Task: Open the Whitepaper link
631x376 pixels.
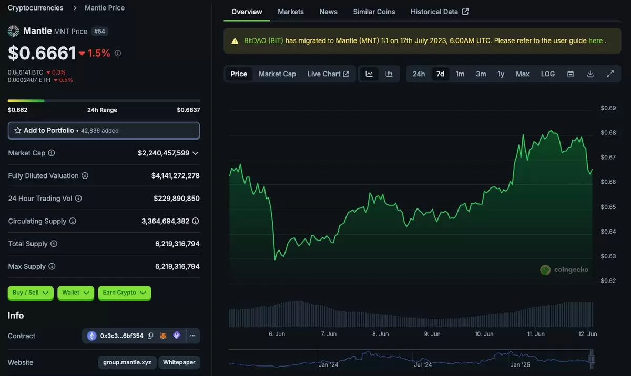Action: point(179,362)
